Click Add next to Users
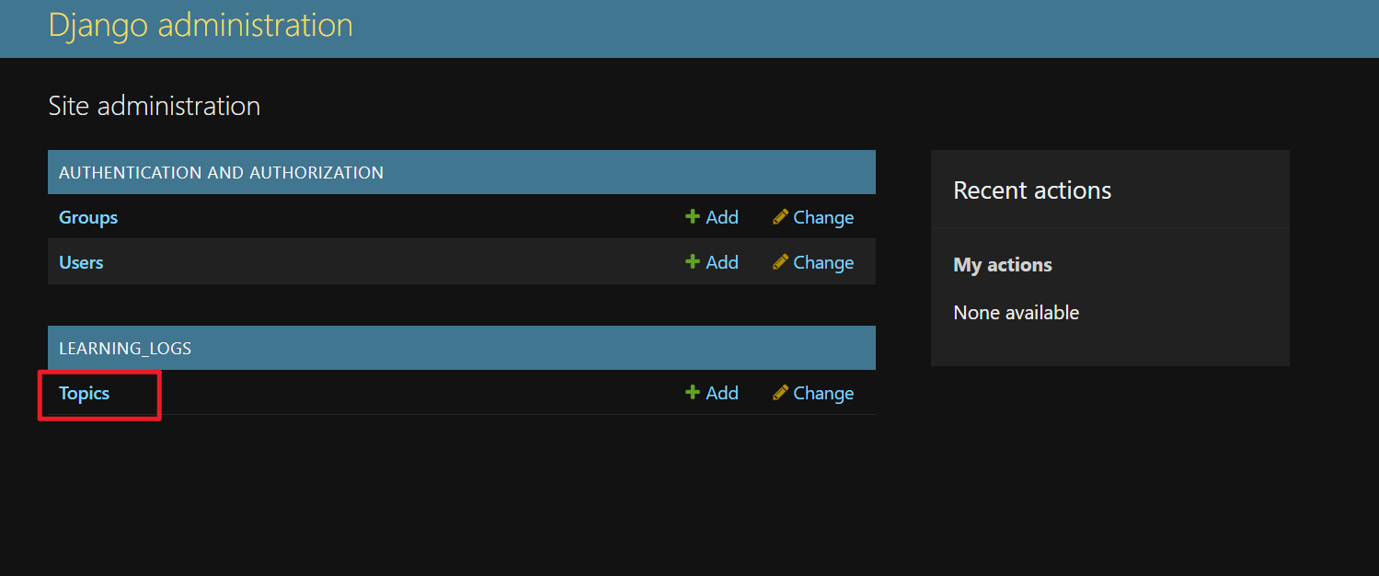 720,261
